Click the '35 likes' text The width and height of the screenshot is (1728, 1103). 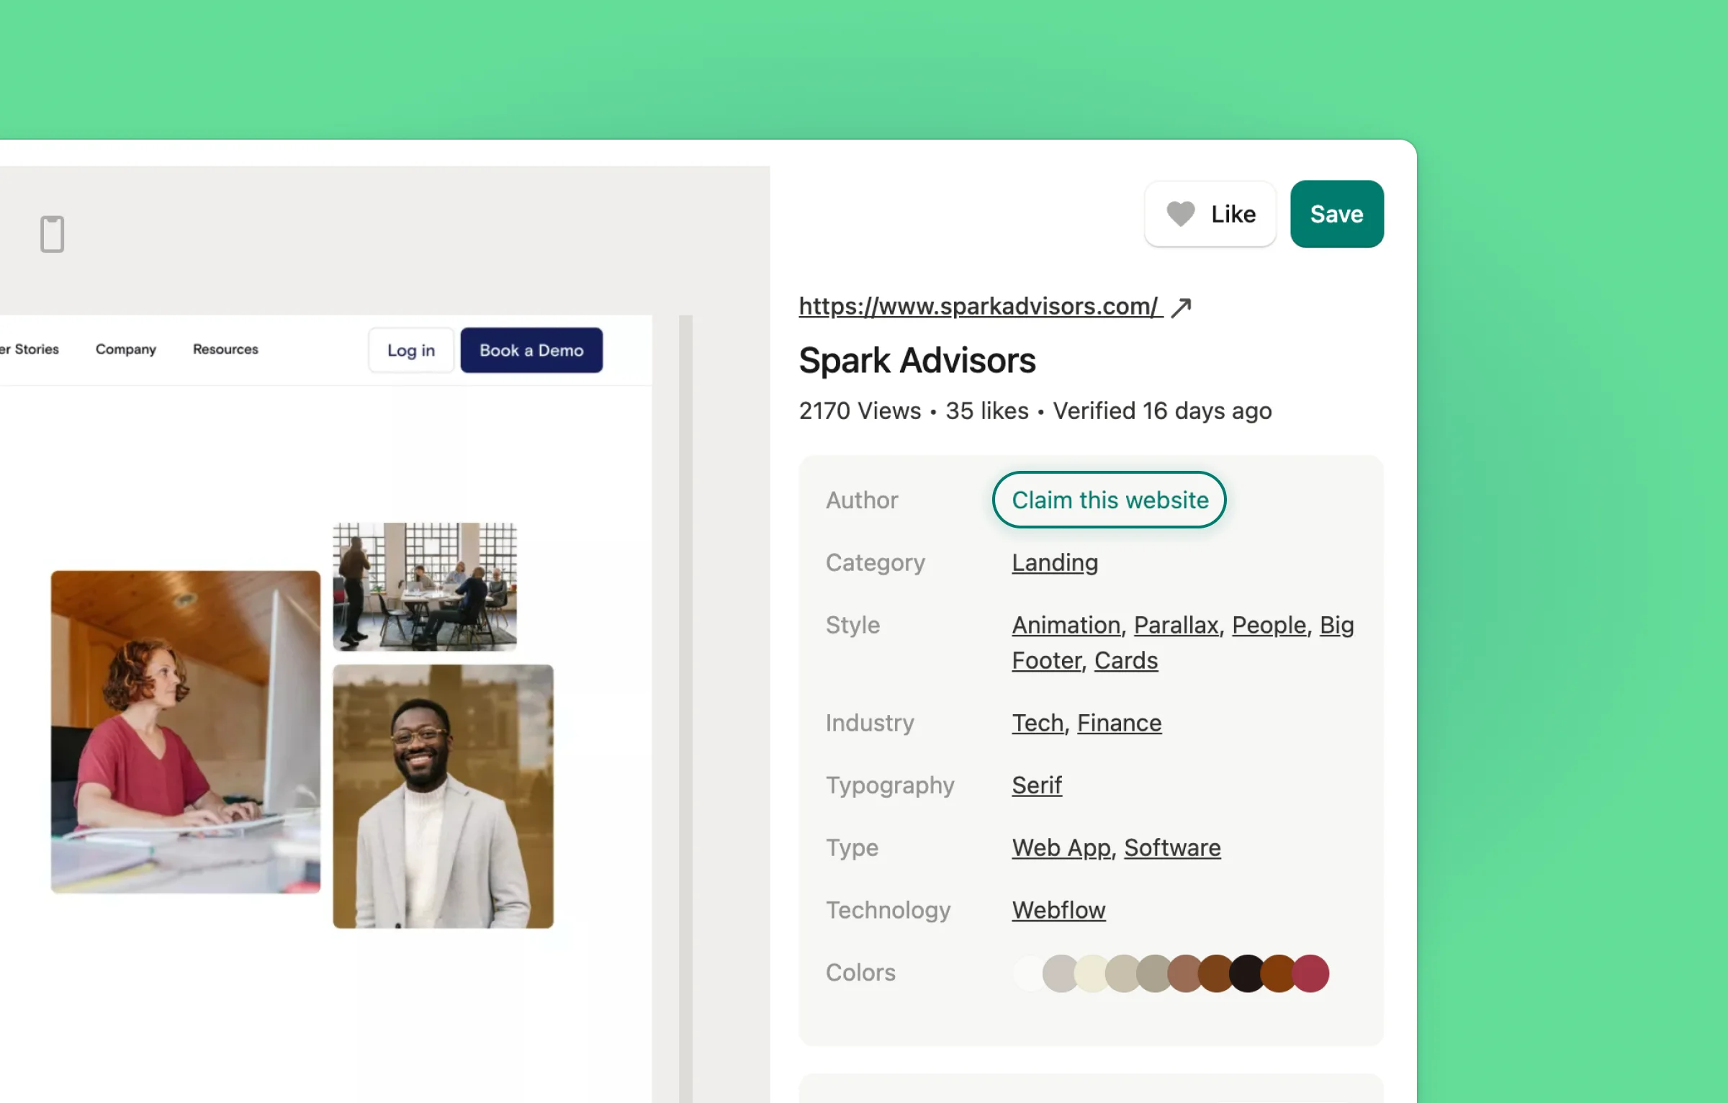[987, 410]
